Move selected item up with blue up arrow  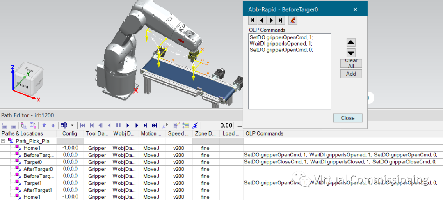click(44, 125)
